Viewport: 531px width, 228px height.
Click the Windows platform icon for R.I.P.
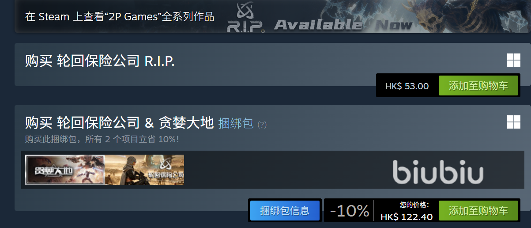tap(513, 60)
